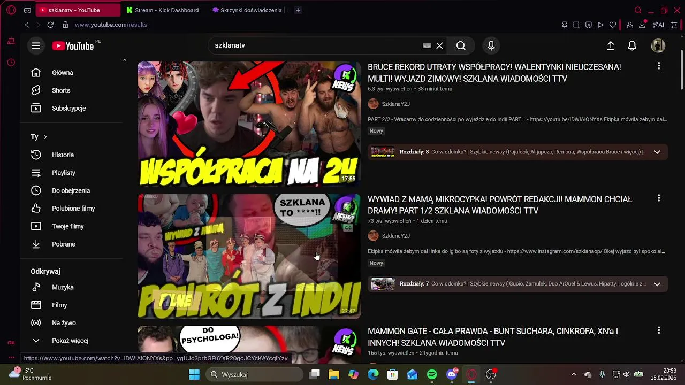Open more options for MAMMON GATE video

[x=659, y=330]
